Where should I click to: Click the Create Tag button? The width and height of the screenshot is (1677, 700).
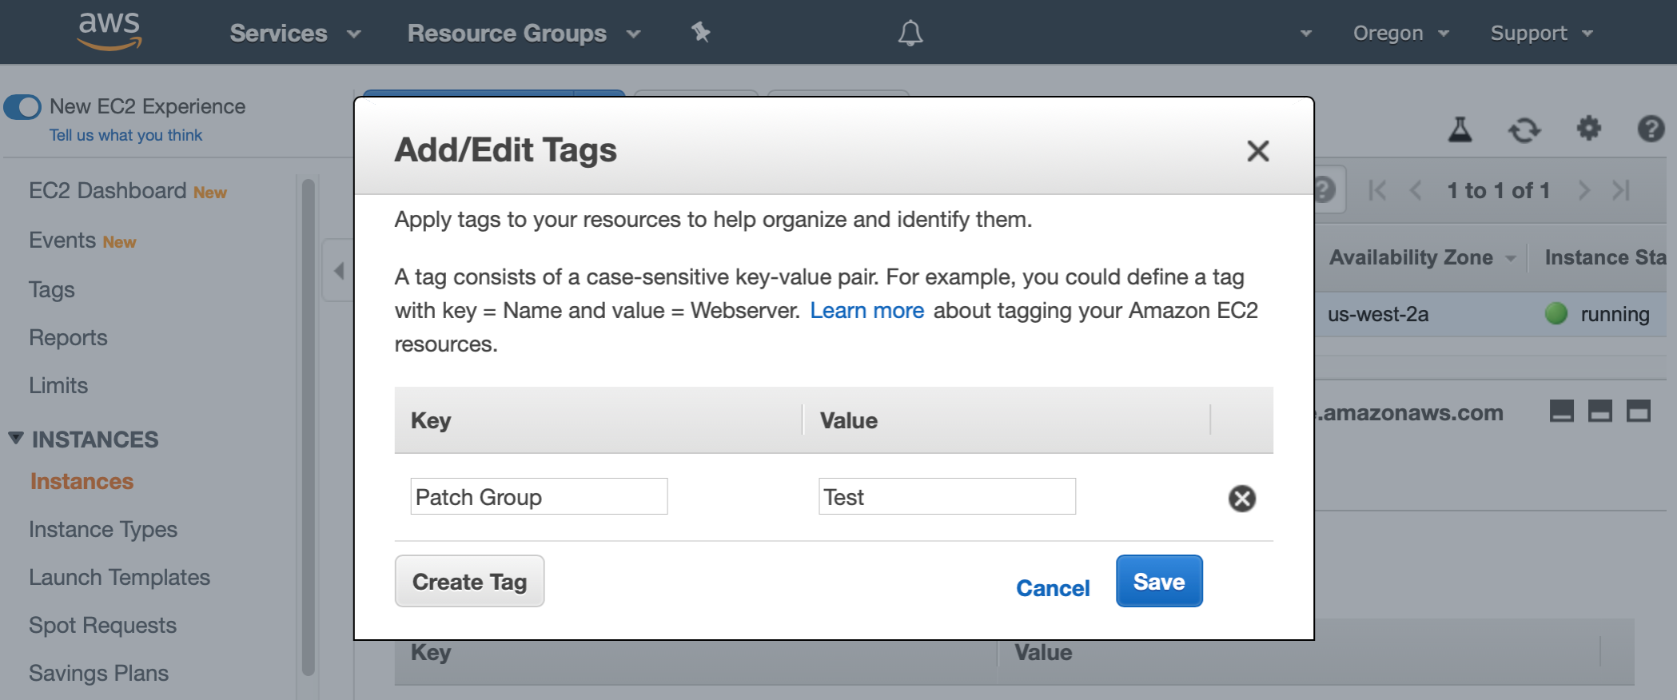(469, 581)
